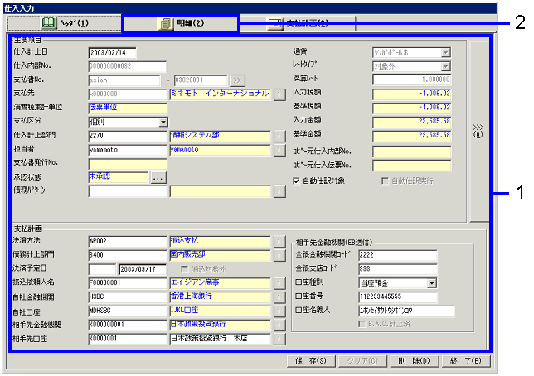
Task: Click the 相手先金融機関 code field K000000001
Action: [x=128, y=325]
